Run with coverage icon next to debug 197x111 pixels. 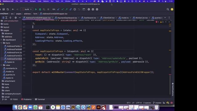pyautogui.click(x=44, y=9)
